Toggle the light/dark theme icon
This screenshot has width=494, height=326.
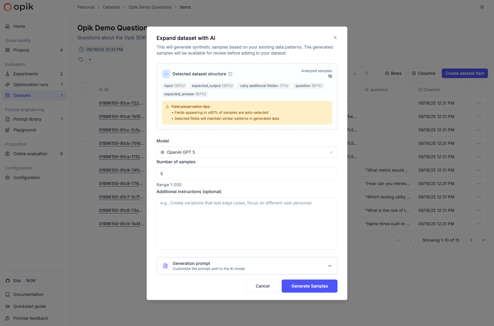coord(482,7)
